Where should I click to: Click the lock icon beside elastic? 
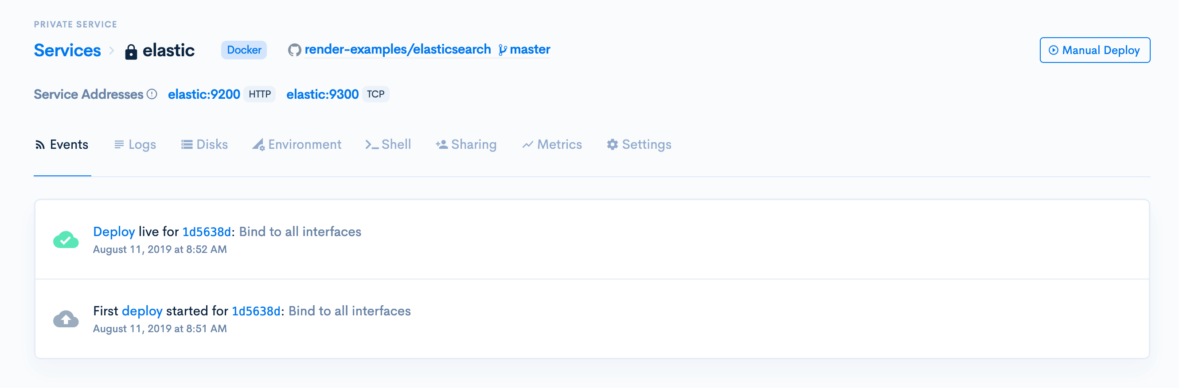click(131, 52)
